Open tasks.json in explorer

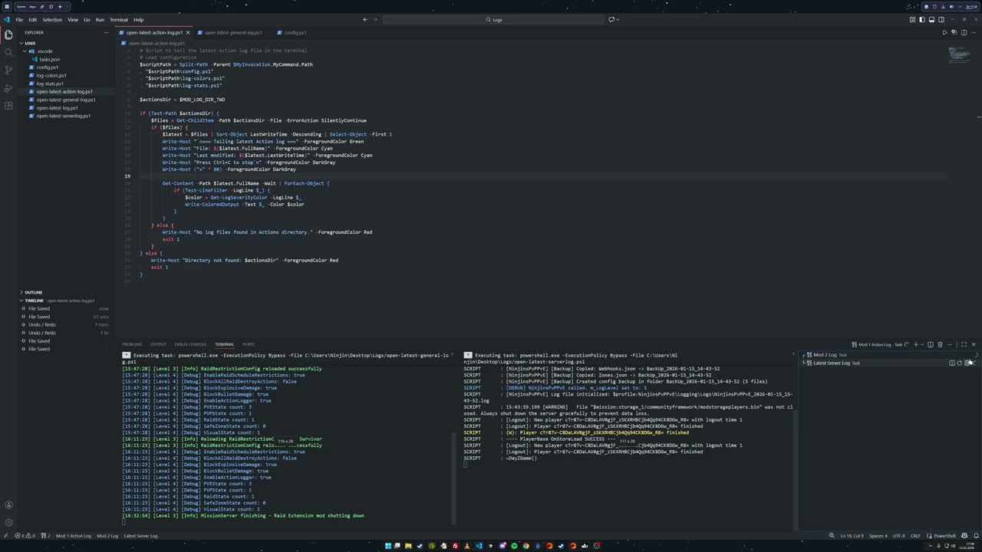(49, 59)
